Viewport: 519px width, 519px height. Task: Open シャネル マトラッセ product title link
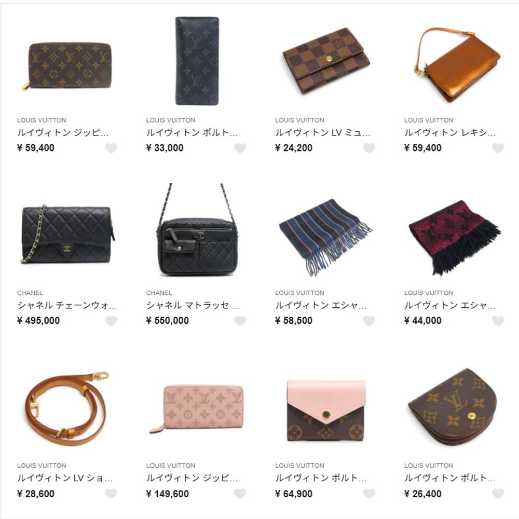(193, 305)
